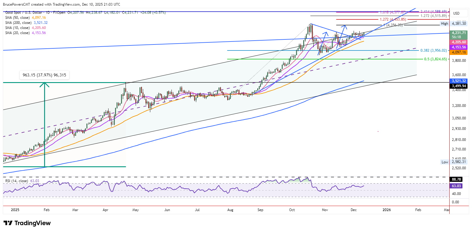Click the Dec label on time axis
The height and width of the screenshot is (232, 472).
click(354, 210)
